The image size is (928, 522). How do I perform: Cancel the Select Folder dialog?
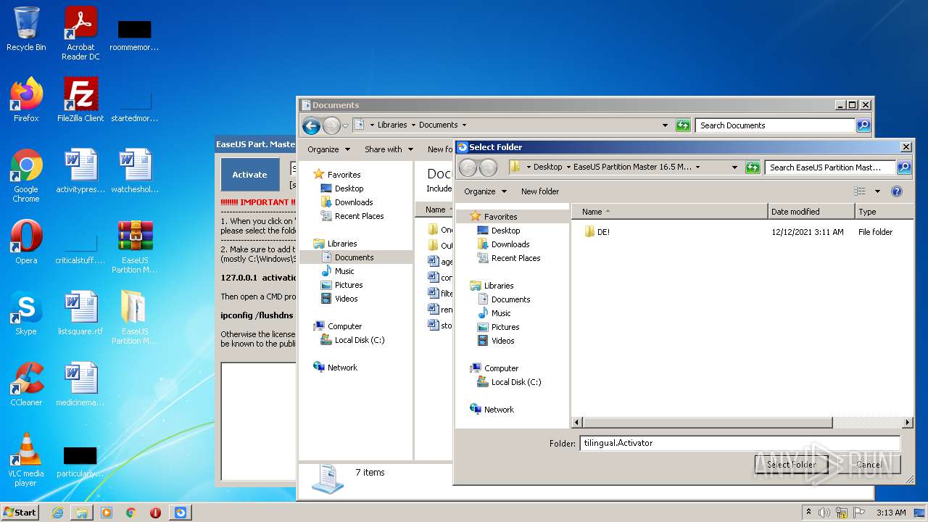coord(869,465)
